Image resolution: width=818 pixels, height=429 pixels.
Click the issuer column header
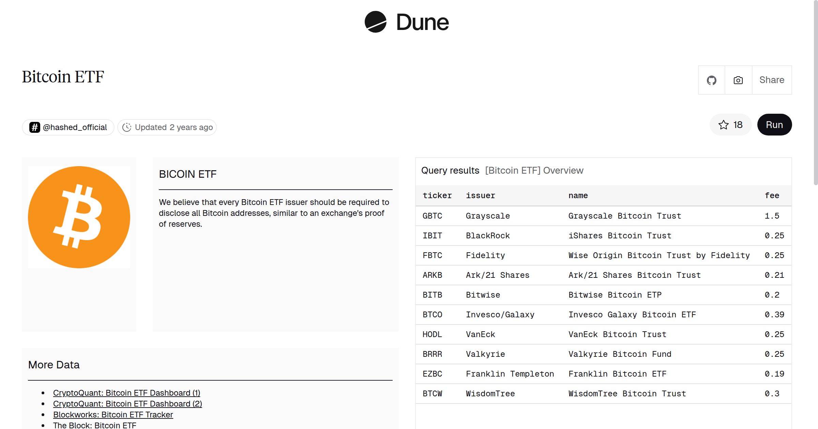(x=480, y=196)
